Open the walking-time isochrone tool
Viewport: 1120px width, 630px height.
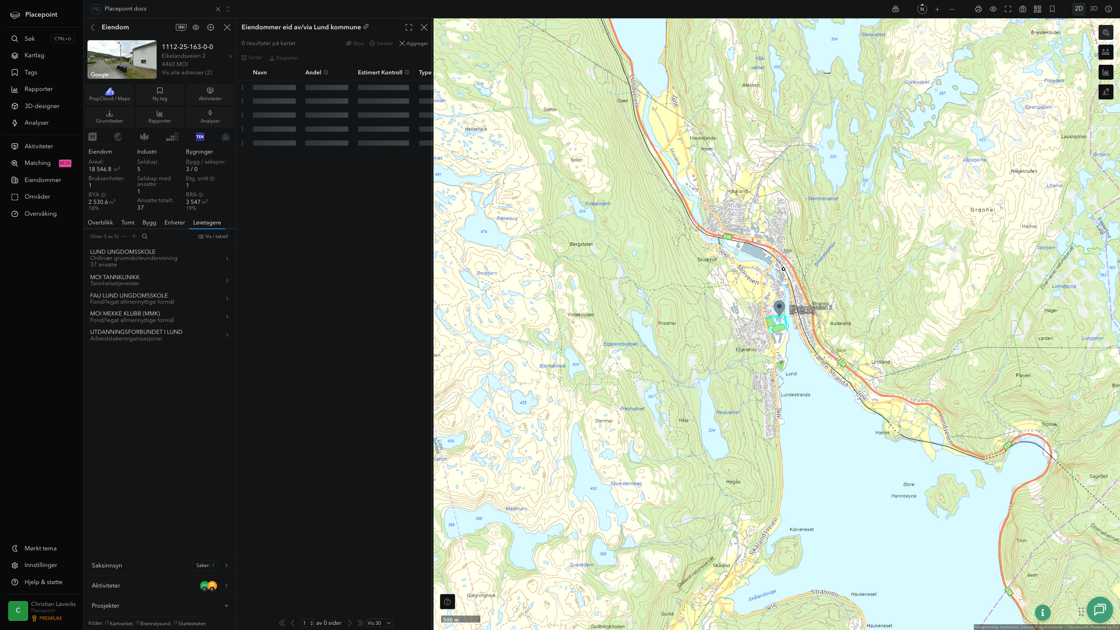click(1106, 92)
